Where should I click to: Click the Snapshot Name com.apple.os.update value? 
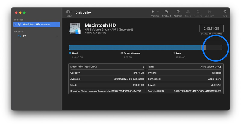[x=116, y=91]
